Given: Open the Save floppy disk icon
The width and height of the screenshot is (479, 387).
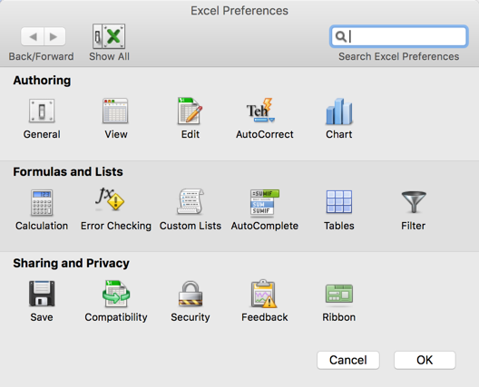Looking at the screenshot, I should (x=42, y=294).
